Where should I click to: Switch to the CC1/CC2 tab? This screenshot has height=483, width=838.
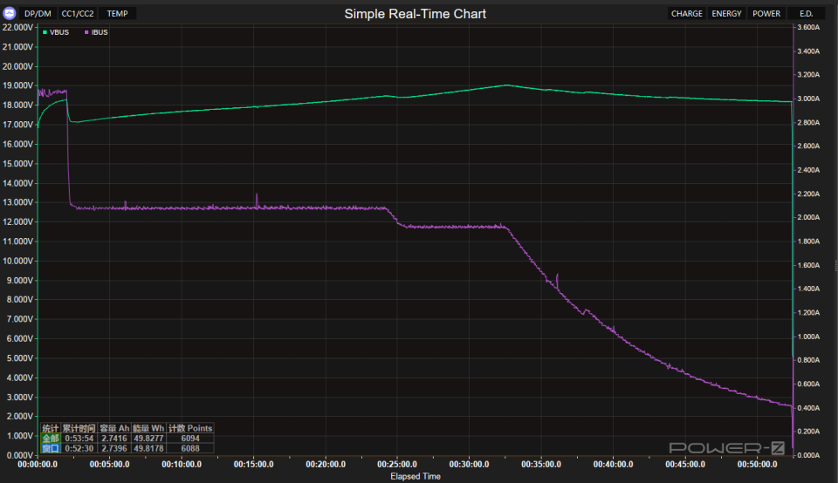[x=78, y=13]
